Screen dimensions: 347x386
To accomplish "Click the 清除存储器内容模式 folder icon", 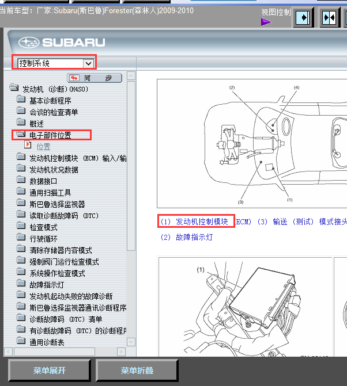I will [21, 249].
